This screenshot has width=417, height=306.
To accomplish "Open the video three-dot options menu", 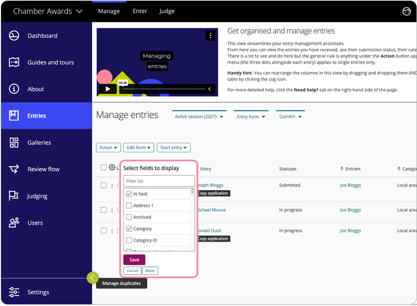I will (210, 36).
